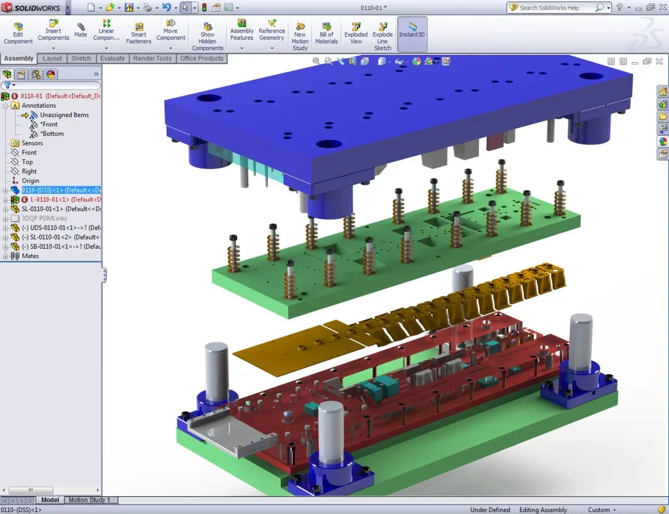Screen dimensions: 669x514
Task: Click the Exploded View tool
Action: (x=356, y=32)
